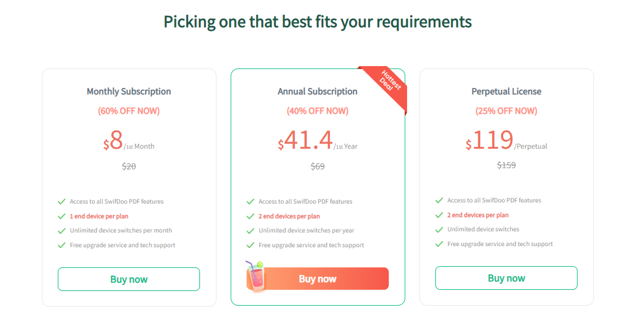Click checkmark beside Perpetual 'Free upgrade service and tech support'

click(x=440, y=244)
